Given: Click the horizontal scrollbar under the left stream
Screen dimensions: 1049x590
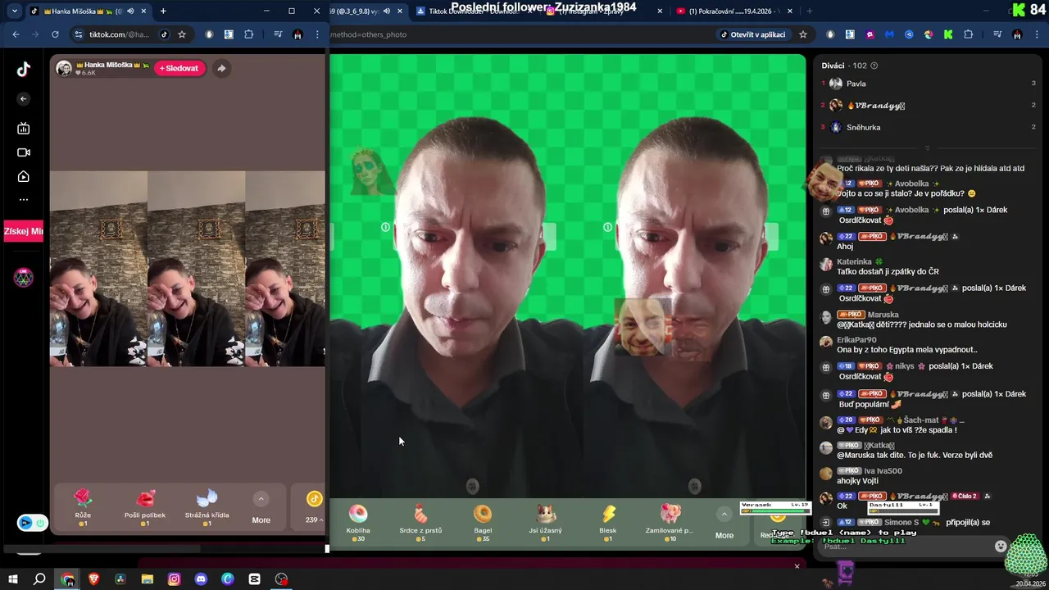Looking at the screenshot, I should (102, 549).
